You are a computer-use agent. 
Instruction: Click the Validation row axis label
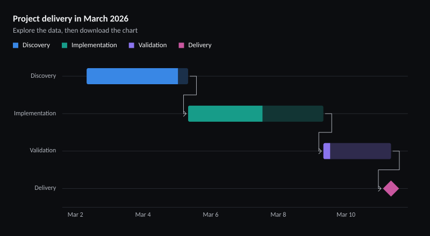(x=43, y=150)
